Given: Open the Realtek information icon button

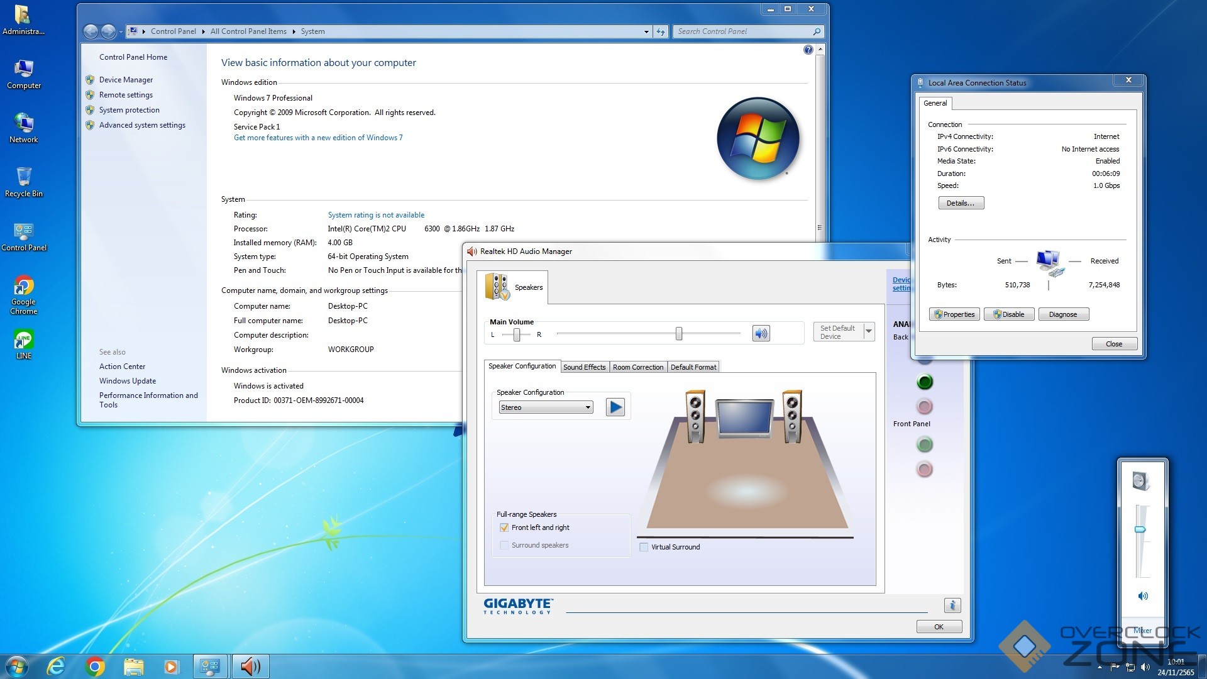Looking at the screenshot, I should pyautogui.click(x=952, y=605).
